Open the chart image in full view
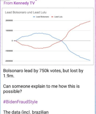 pos(48,36)
